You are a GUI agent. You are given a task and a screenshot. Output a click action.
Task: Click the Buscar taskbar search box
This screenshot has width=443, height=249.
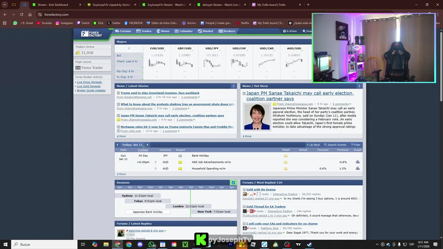tap(45, 245)
